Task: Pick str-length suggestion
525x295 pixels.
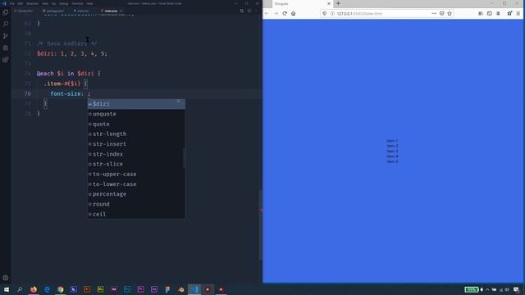Action: (x=136, y=134)
